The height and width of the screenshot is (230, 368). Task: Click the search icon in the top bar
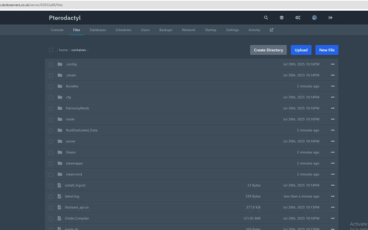tap(266, 18)
